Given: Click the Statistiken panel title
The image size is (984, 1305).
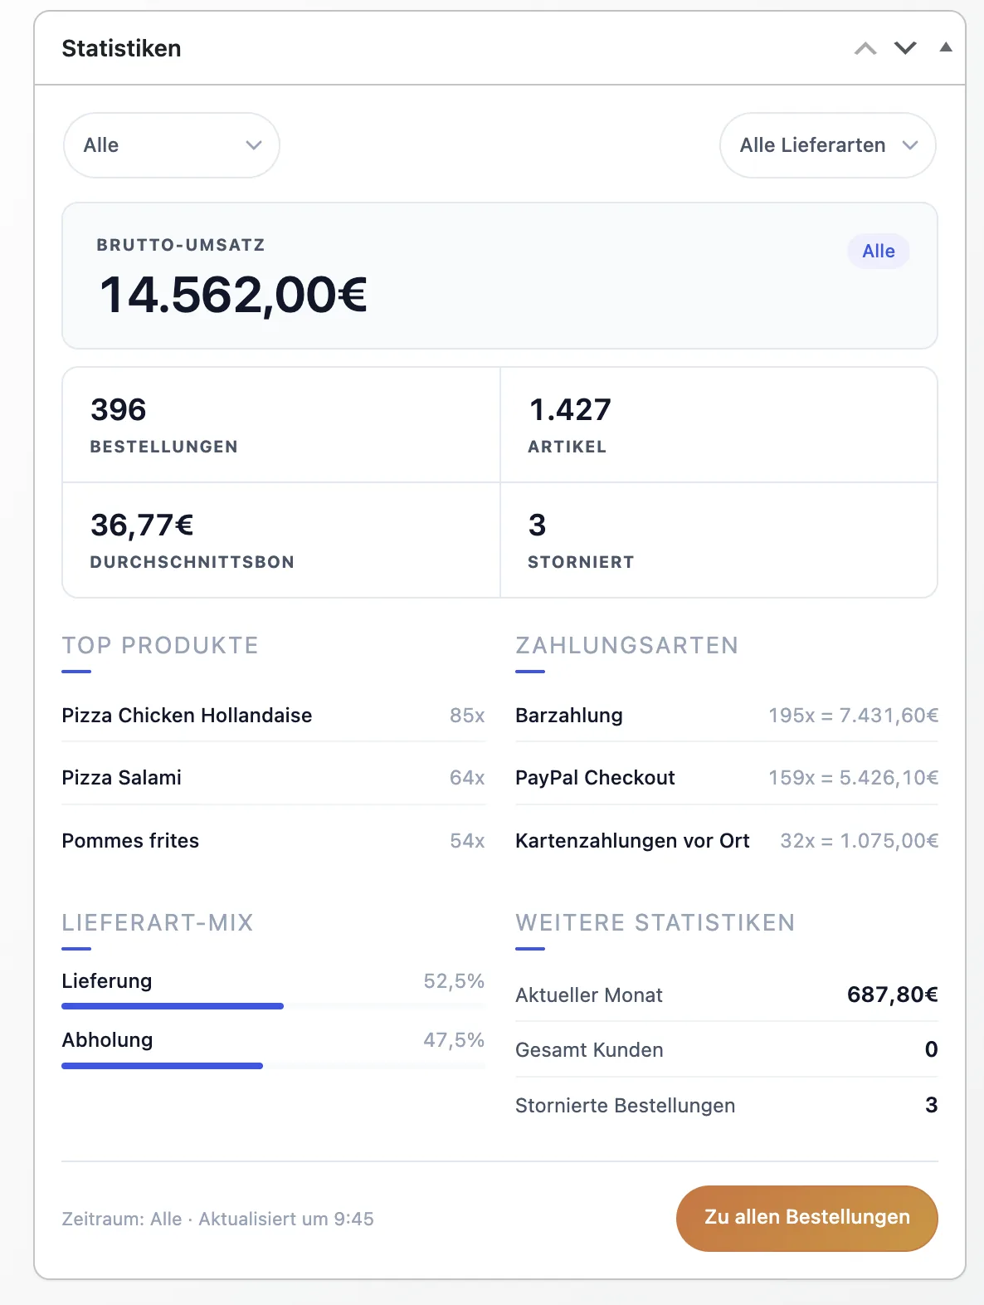Looking at the screenshot, I should (x=122, y=48).
